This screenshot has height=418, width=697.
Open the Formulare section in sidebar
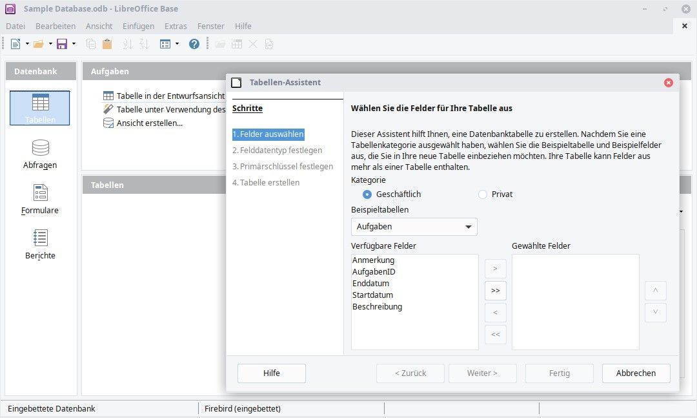(x=41, y=200)
